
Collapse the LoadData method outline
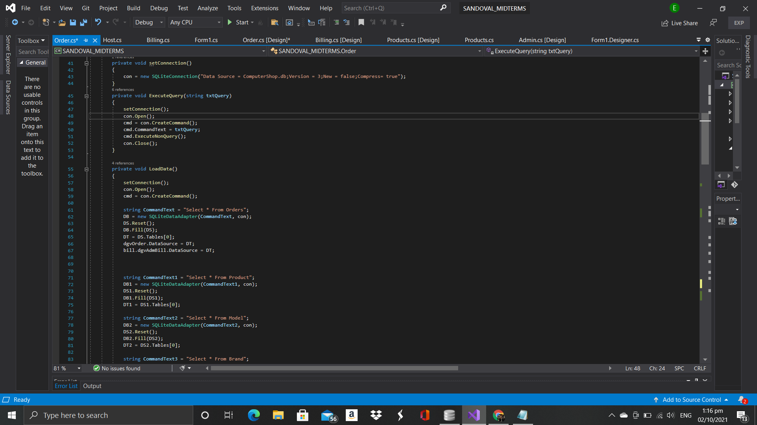86,169
